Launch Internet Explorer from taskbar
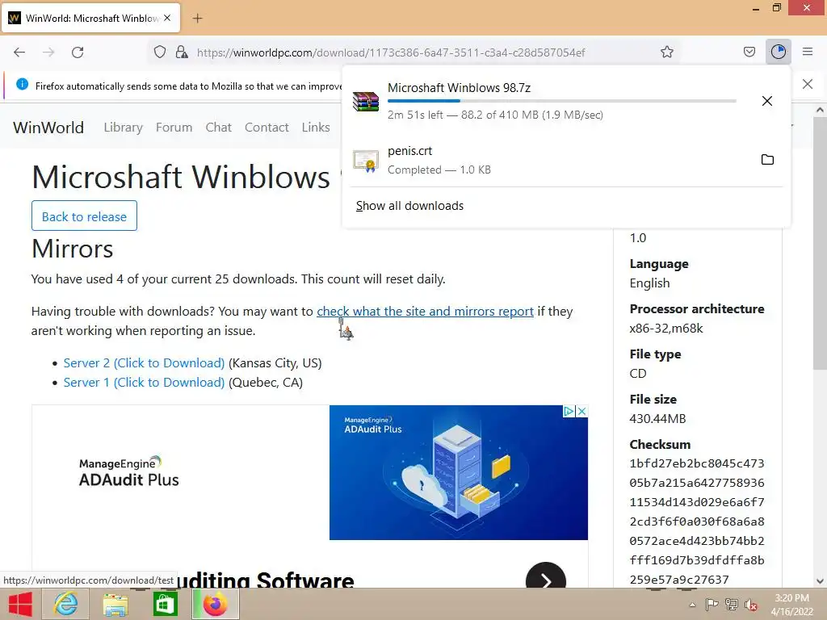Viewport: 827px width, 620px height. (65, 604)
